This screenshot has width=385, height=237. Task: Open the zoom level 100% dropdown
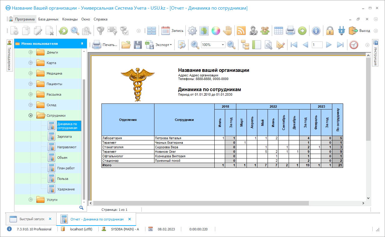pos(223,45)
